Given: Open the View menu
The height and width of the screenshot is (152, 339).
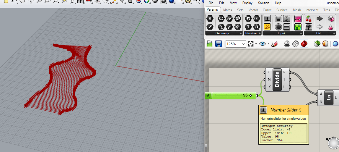Looking at the screenshot, I should coord(233,3).
